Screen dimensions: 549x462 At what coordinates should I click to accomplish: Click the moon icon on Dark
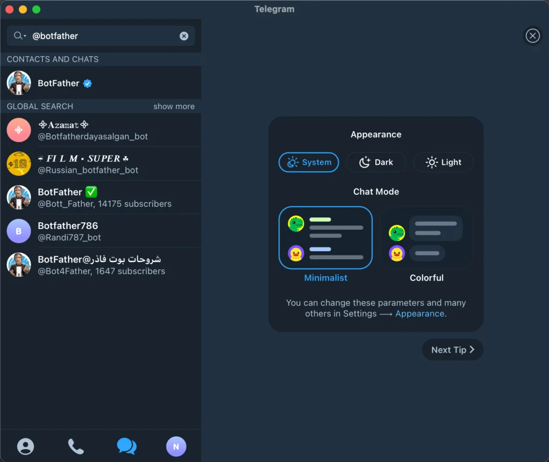point(365,162)
